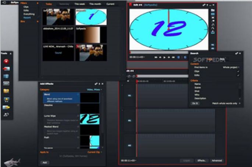Viewport: 252px width, 167px height.
Task: Click the blue stripes icon in viewer side strip
Action: 213,14
